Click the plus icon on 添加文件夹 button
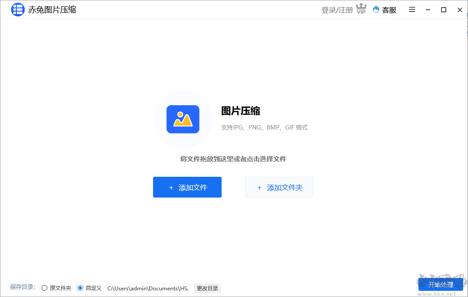This screenshot has height=297, width=468. pos(260,187)
